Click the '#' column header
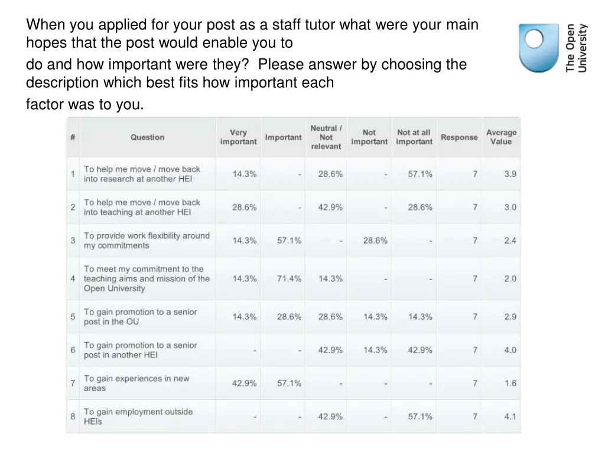605x453 pixels. point(73,137)
